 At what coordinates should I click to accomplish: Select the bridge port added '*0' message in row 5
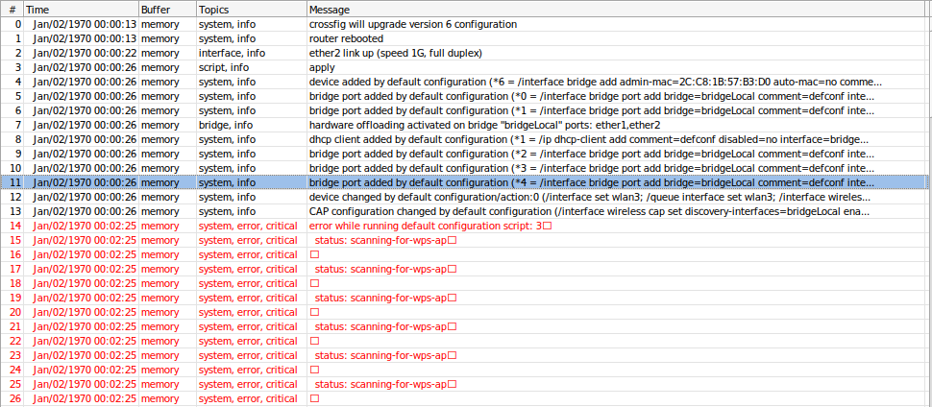click(592, 96)
